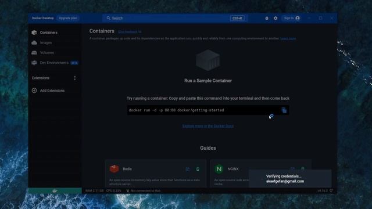
Task: Click the Ctrl+K shortcut badge
Action: 237,18
